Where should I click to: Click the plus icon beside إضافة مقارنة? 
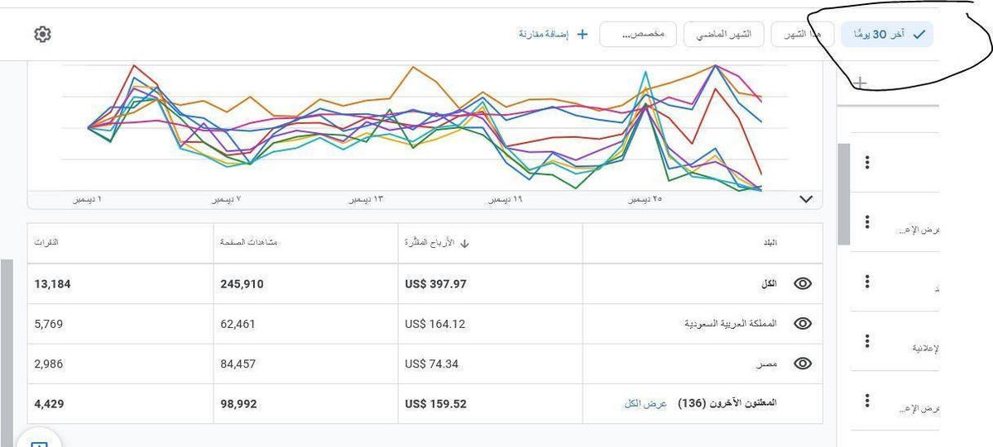(582, 34)
